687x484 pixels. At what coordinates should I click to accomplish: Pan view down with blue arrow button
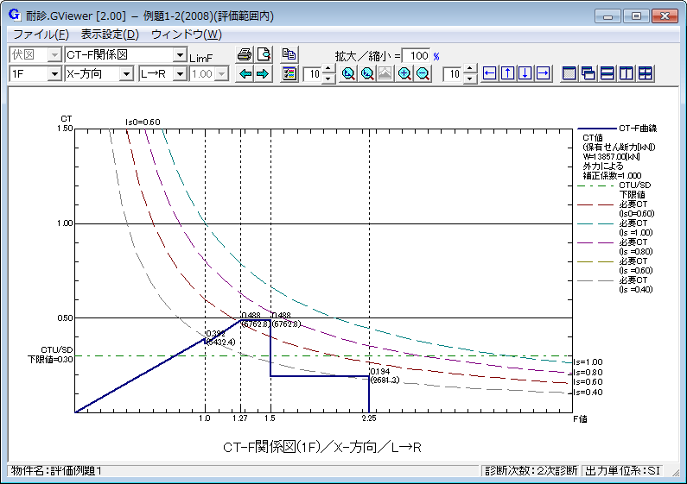click(525, 73)
